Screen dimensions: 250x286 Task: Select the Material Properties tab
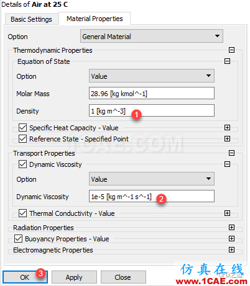click(x=95, y=19)
